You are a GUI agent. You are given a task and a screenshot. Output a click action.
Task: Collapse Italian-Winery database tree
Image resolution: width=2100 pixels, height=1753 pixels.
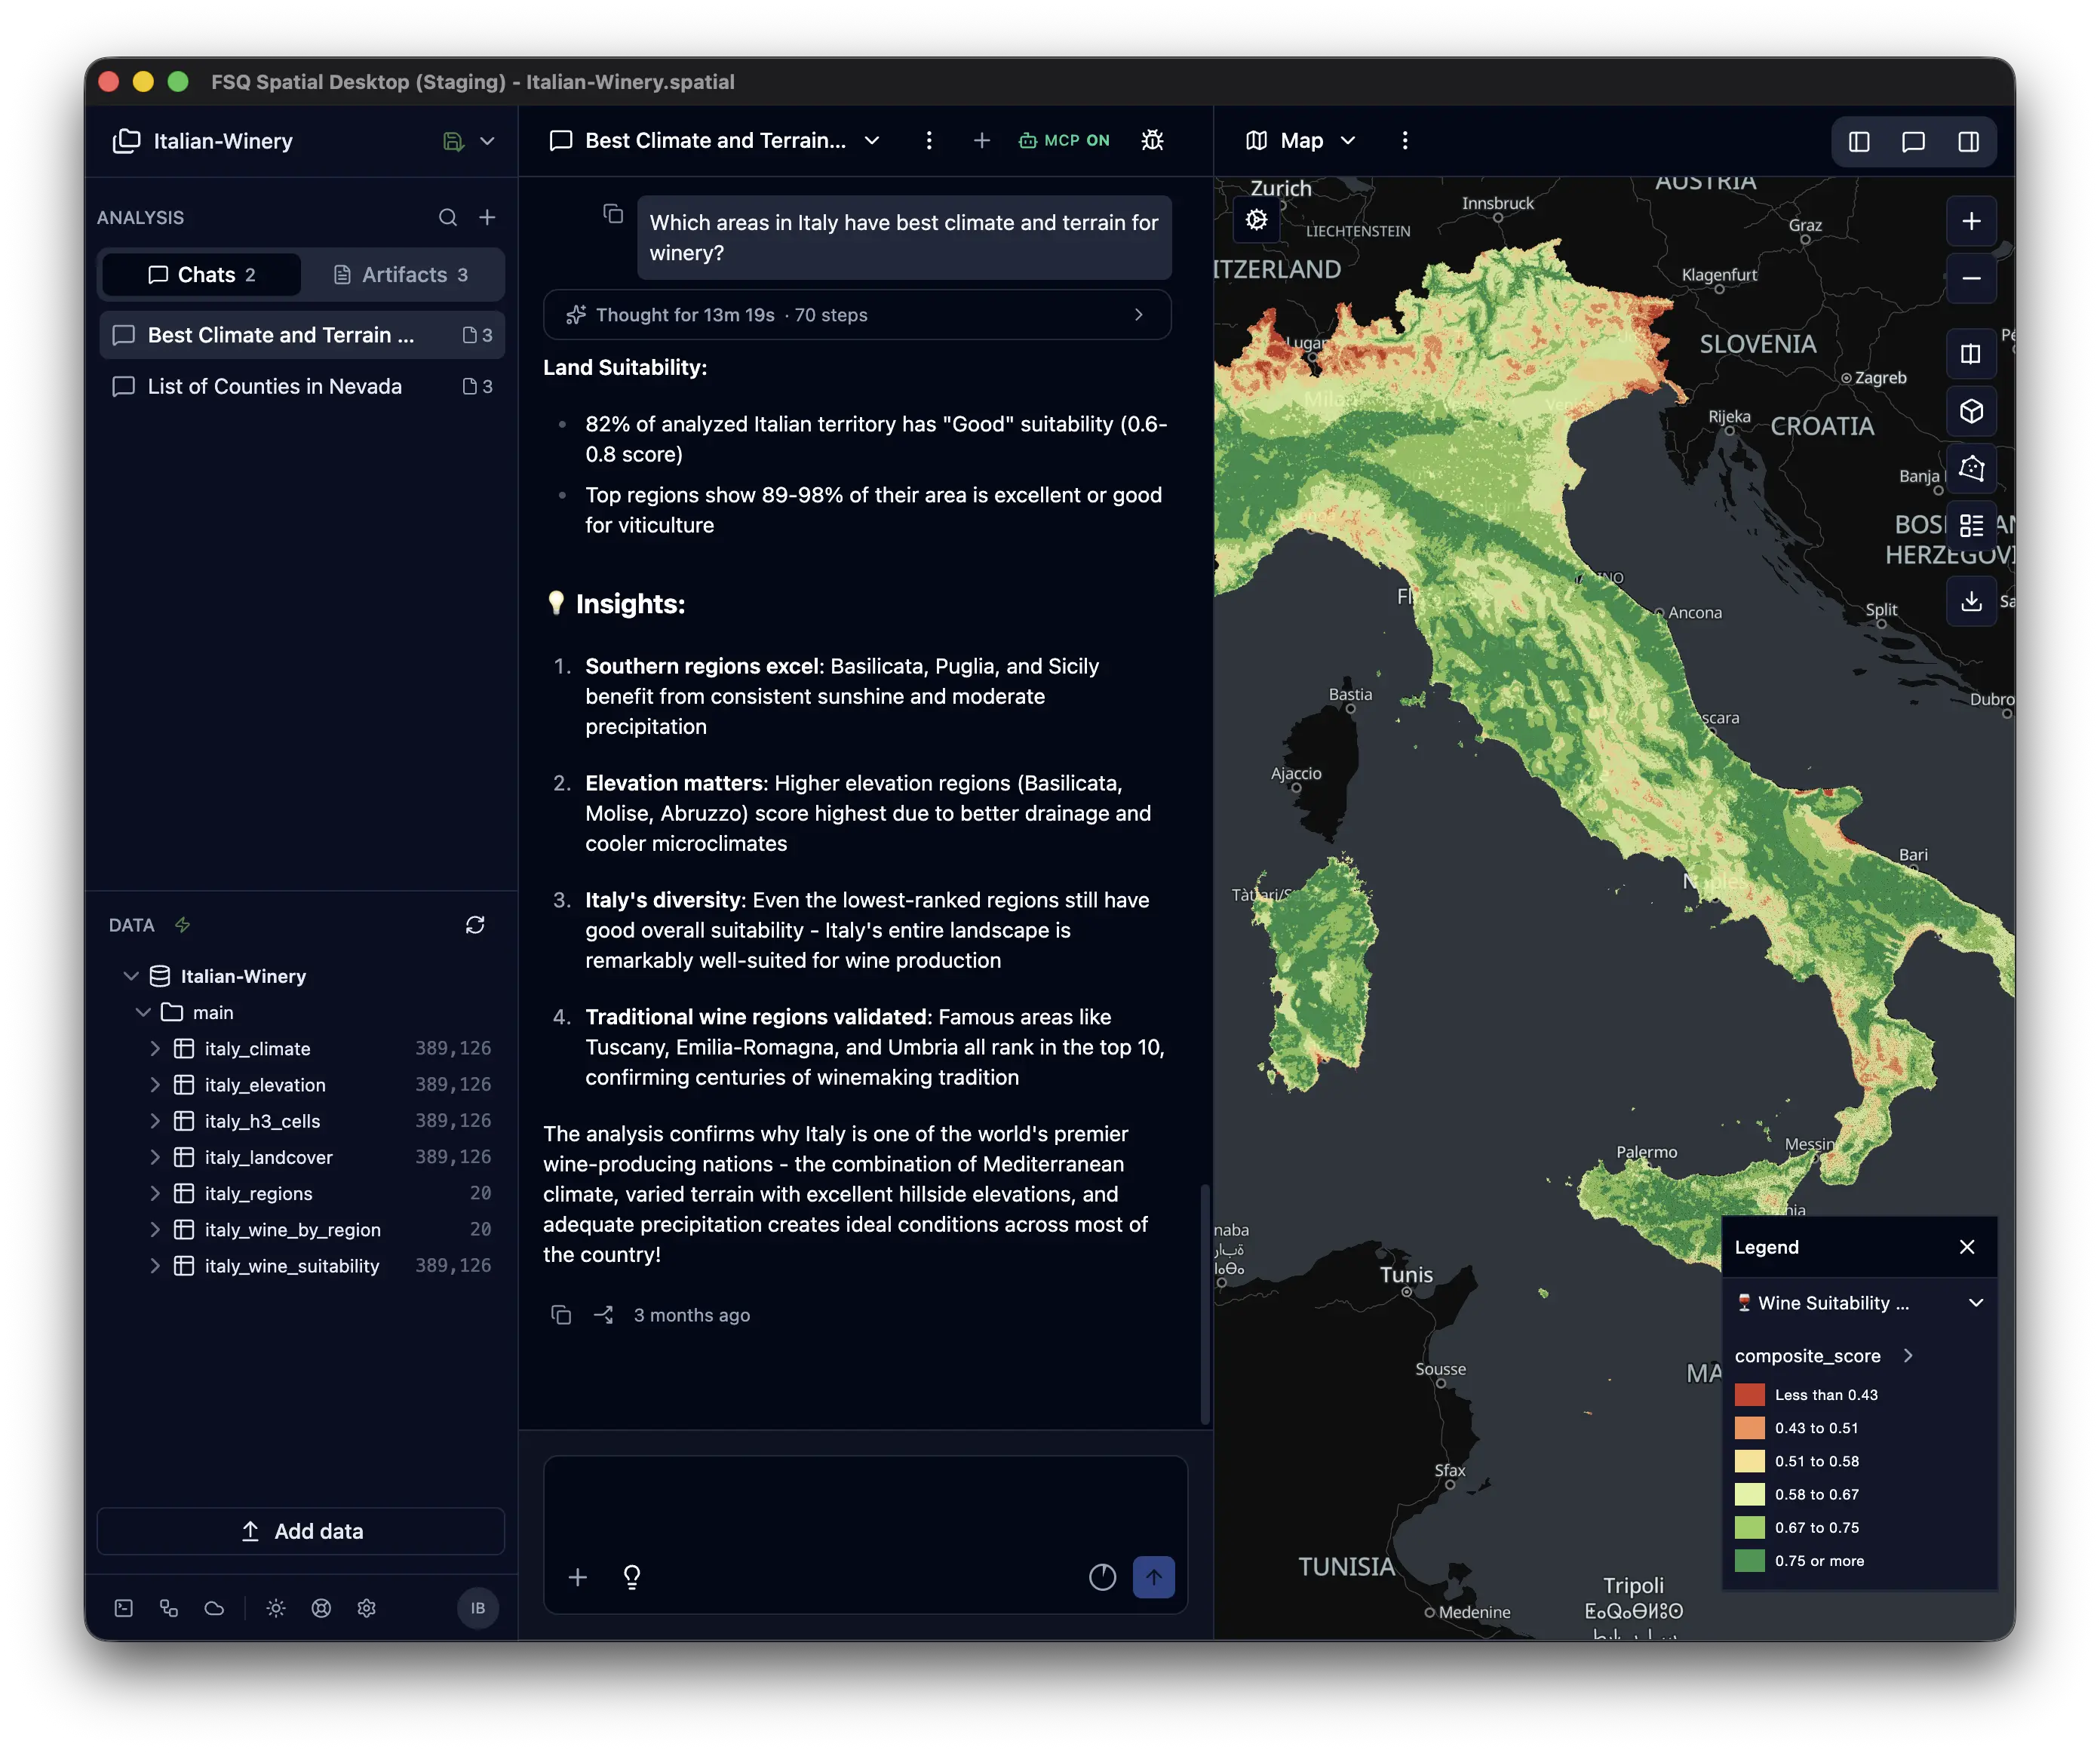pyautogui.click(x=130, y=976)
